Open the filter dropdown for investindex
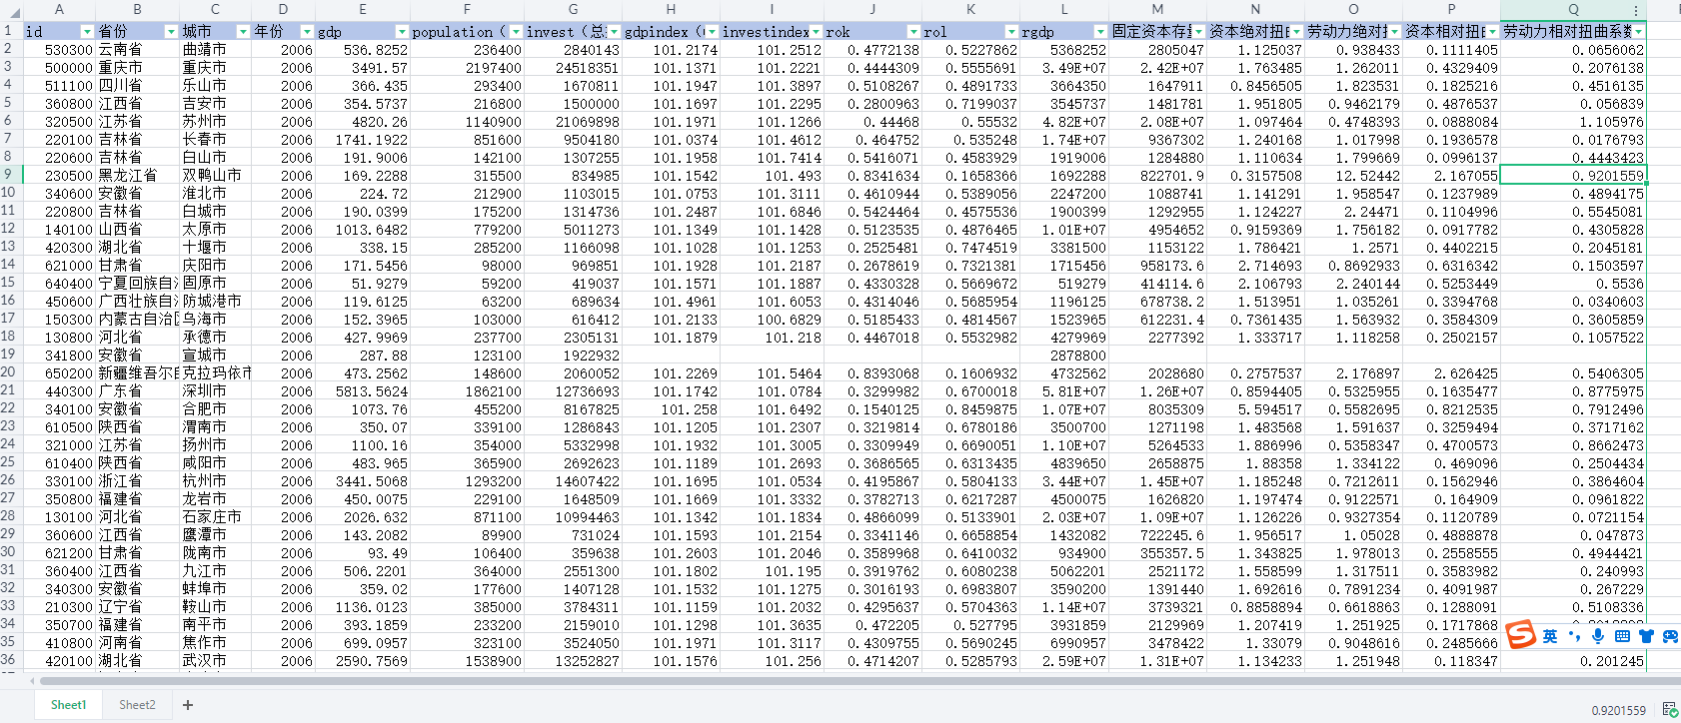Image resolution: width=1681 pixels, height=723 pixels. [816, 32]
